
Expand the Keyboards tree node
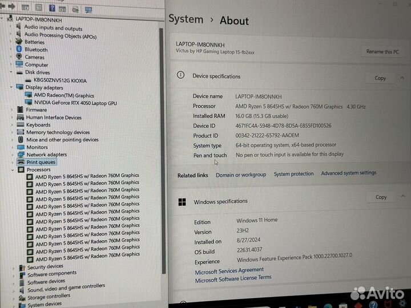(x=12, y=125)
